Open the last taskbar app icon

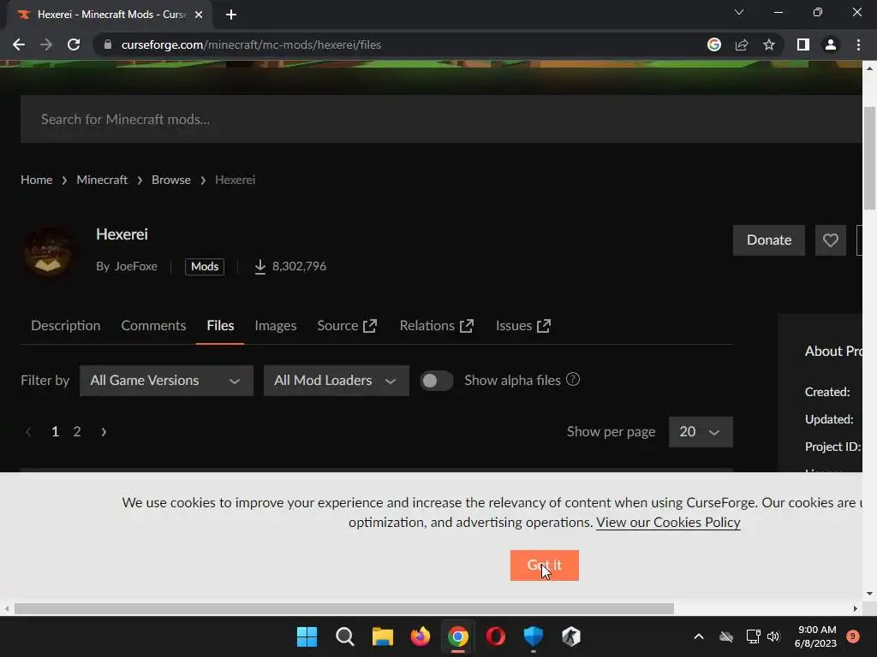tap(571, 636)
